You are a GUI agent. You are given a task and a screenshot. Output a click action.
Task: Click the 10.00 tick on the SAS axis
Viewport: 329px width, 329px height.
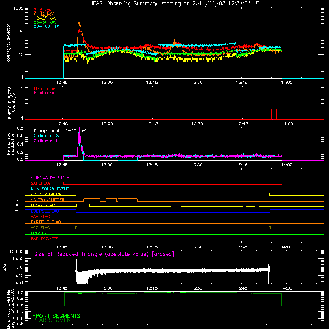tap(18, 259)
